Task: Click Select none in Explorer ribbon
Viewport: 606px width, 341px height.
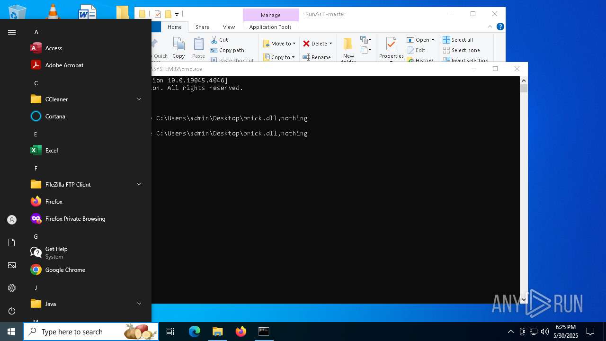Action: 461,50
